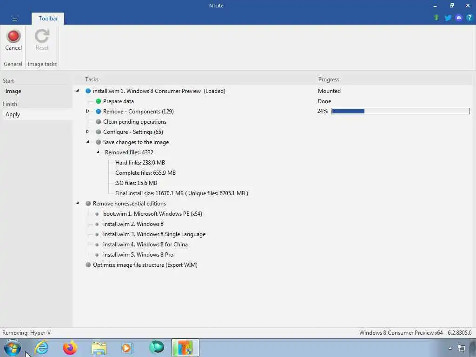Click green status dot of Prepare data
Viewport: 476px width, 357px height.
[99, 101]
